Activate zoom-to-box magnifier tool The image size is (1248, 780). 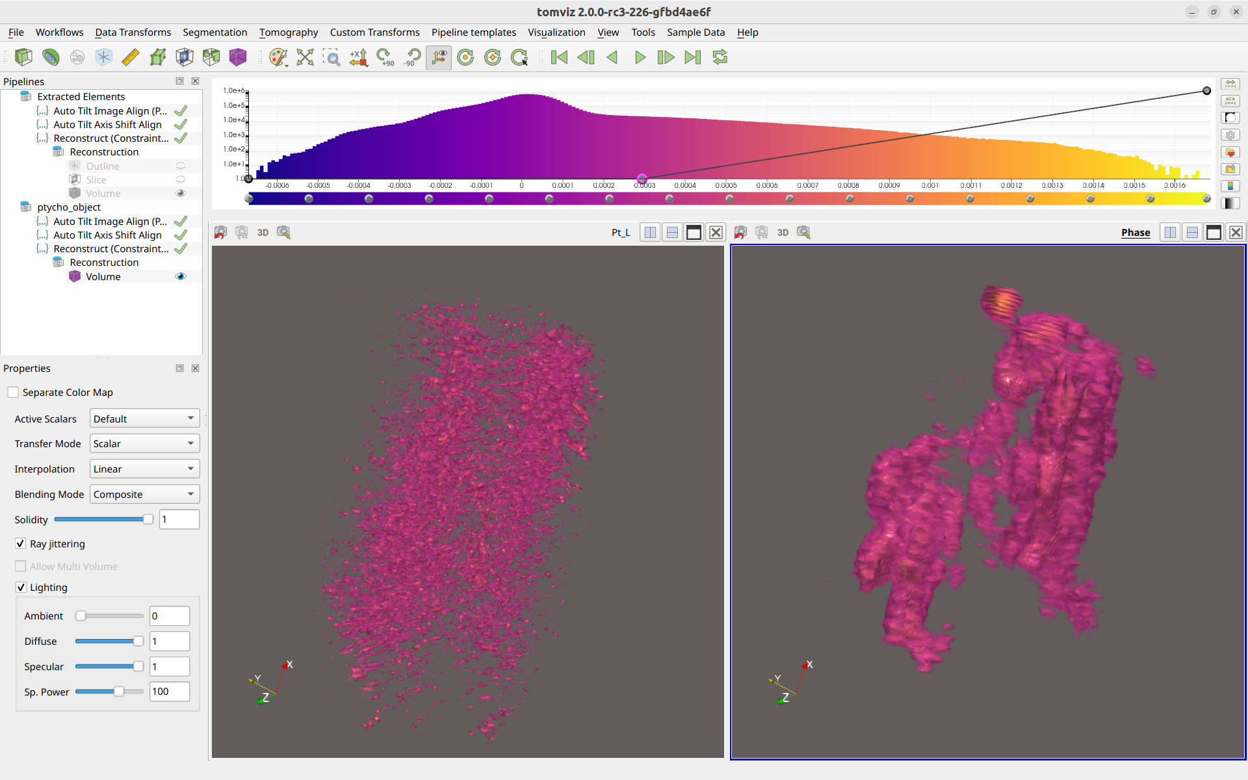point(331,57)
